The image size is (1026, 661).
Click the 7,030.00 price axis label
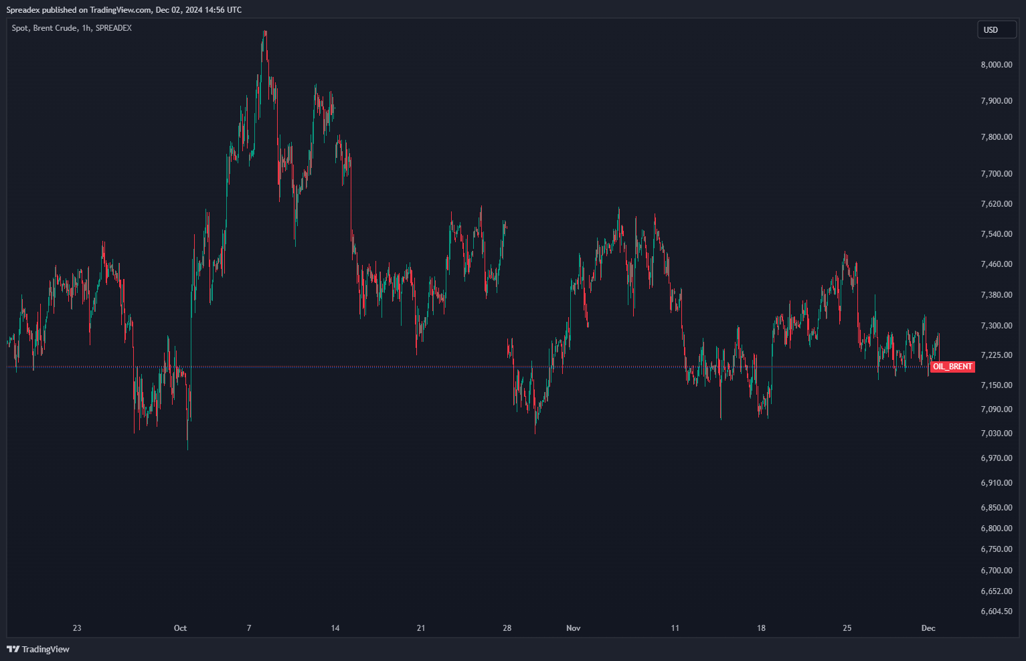click(997, 434)
